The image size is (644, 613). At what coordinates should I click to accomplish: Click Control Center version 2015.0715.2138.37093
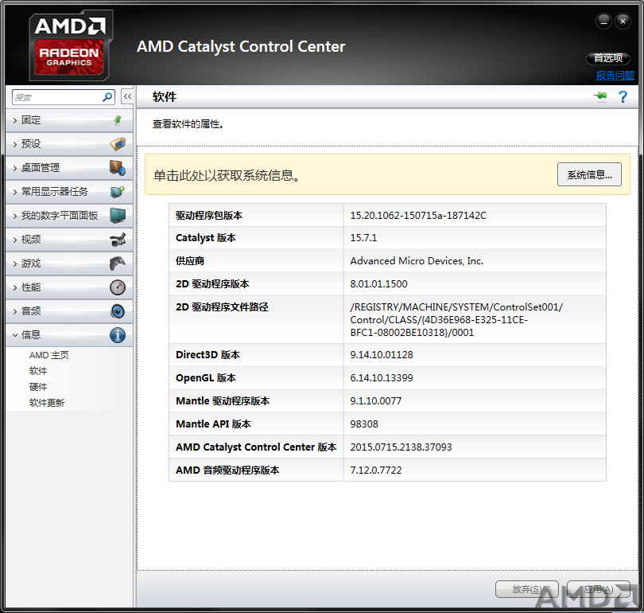click(401, 447)
